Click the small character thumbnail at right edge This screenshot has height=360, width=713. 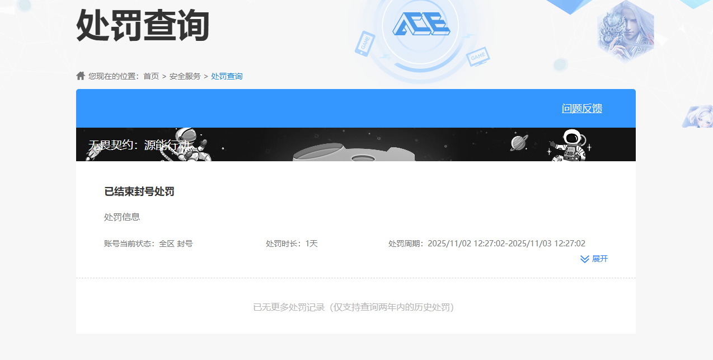point(698,116)
